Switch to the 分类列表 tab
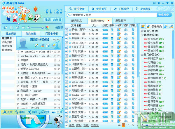 31,34
